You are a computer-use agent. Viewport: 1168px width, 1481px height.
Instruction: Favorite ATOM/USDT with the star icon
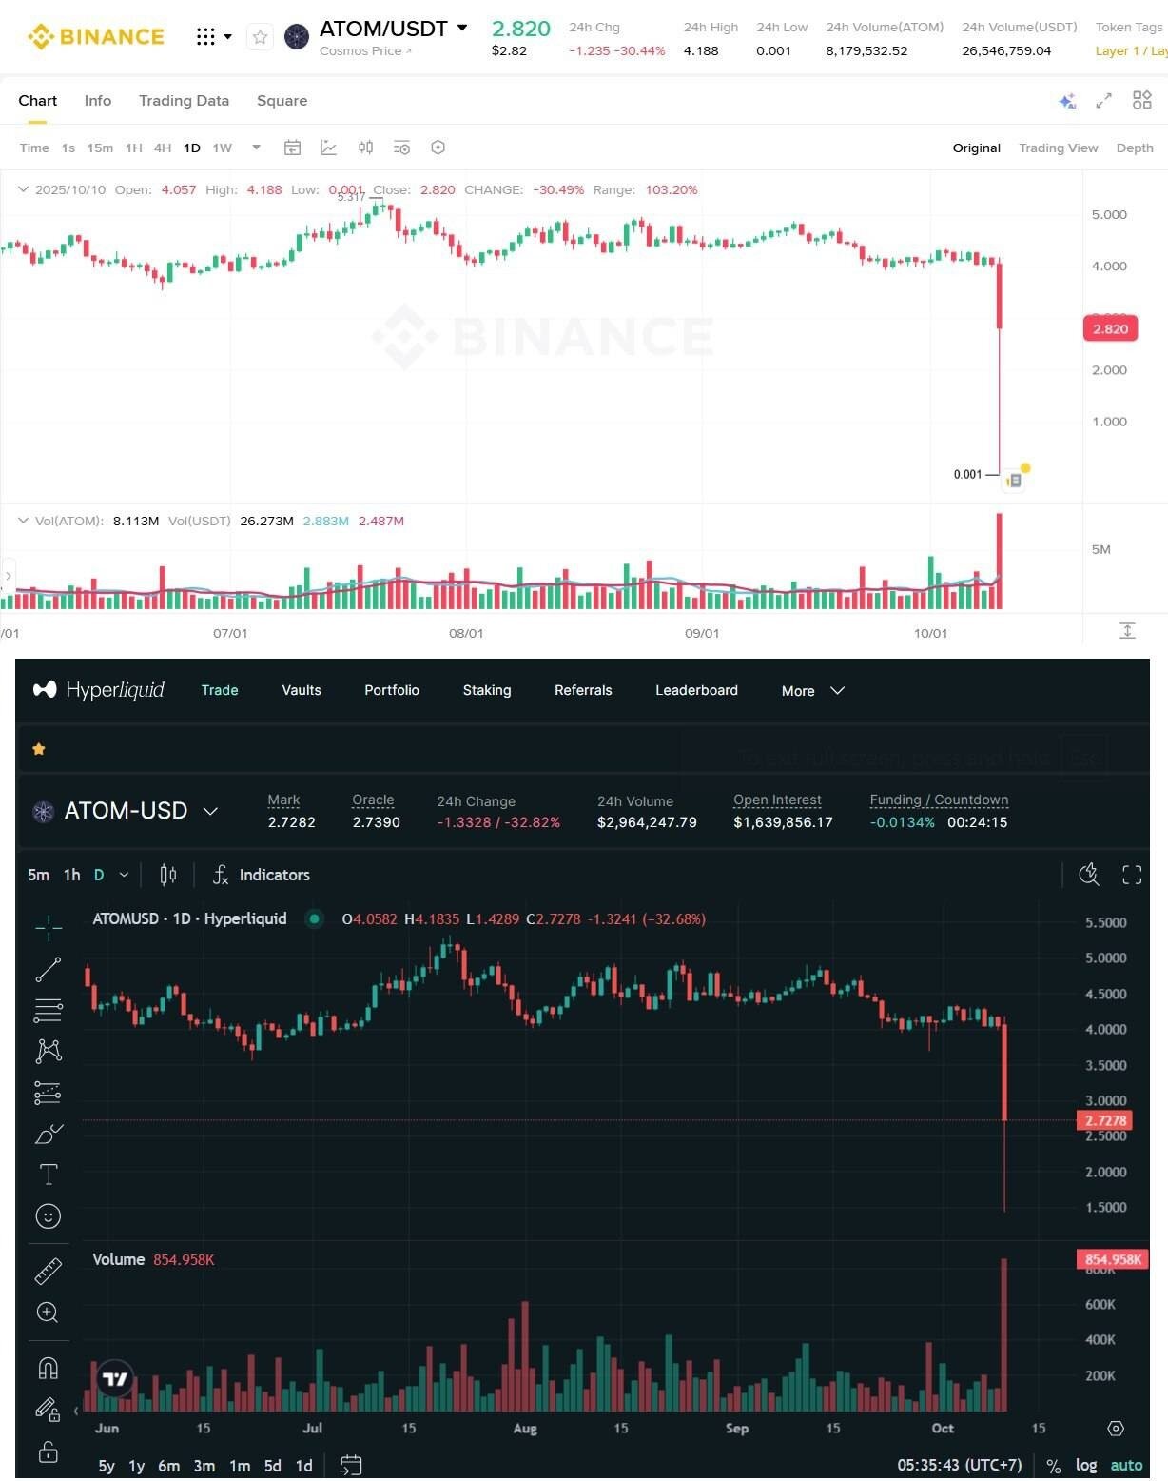pyautogui.click(x=260, y=37)
